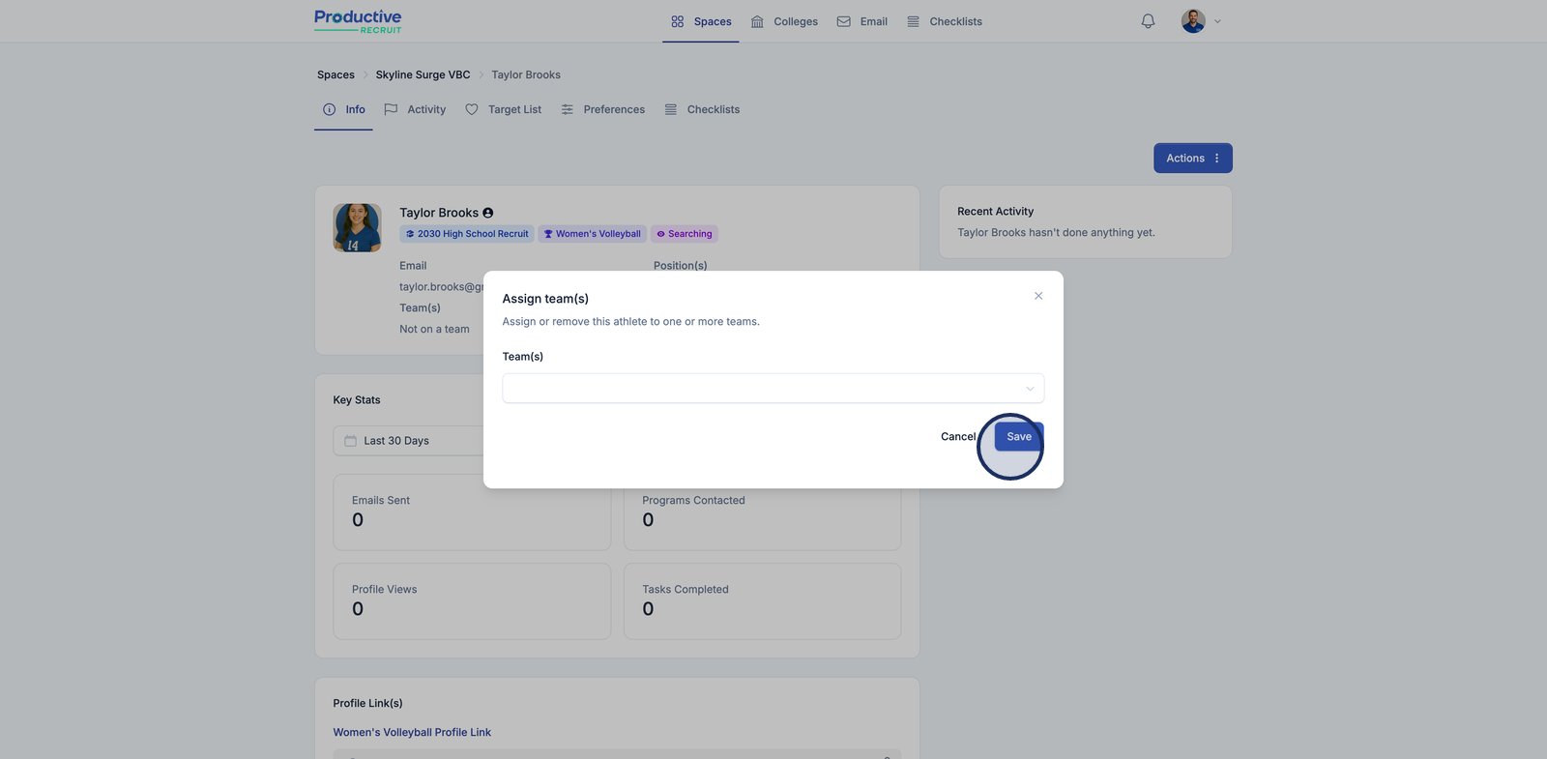
Task: Open Email from the top navigation
Action: point(862,21)
